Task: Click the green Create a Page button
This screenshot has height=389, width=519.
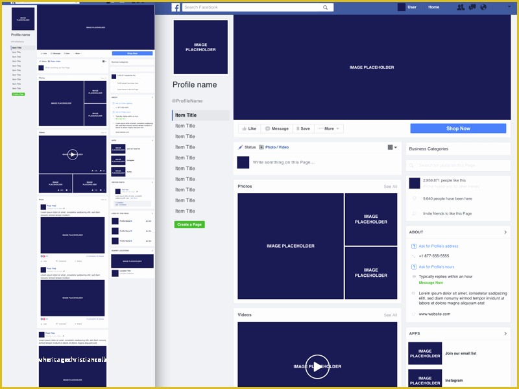Action: pyautogui.click(x=189, y=224)
